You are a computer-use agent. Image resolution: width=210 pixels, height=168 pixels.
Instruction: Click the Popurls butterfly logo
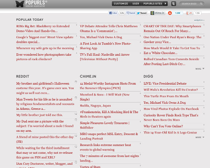point(20,4)
